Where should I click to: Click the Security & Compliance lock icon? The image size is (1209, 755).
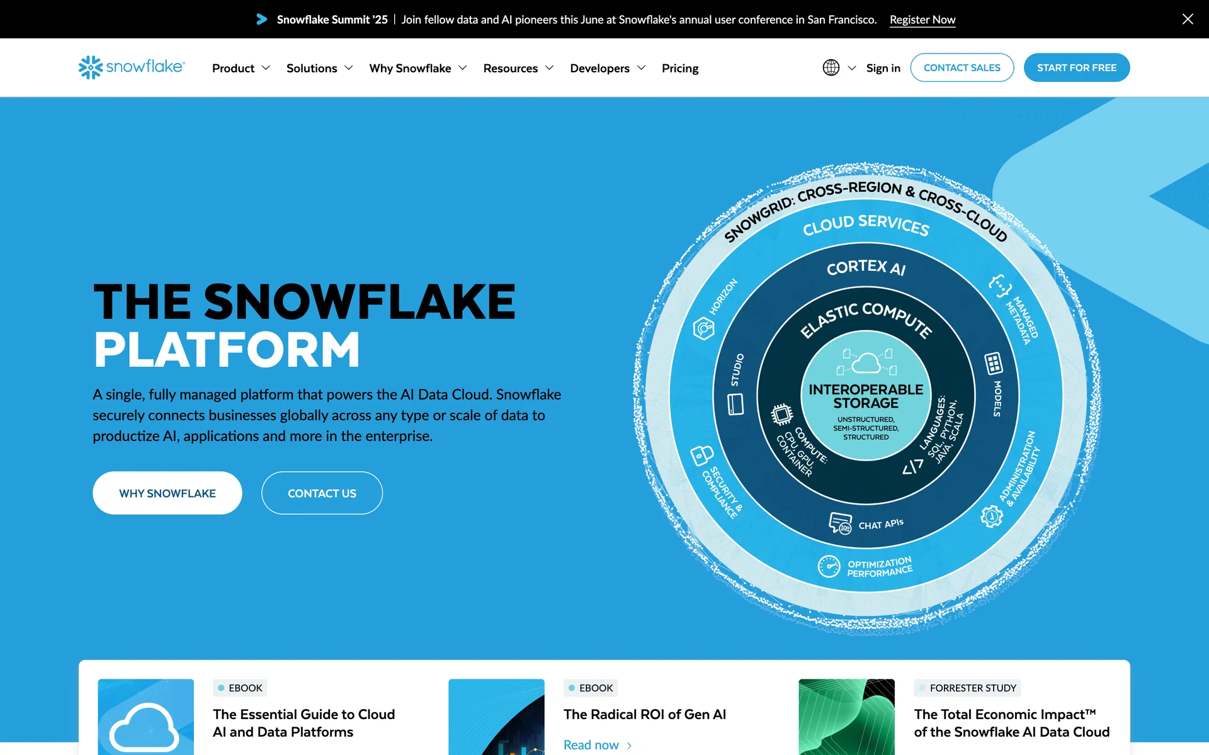(x=701, y=454)
